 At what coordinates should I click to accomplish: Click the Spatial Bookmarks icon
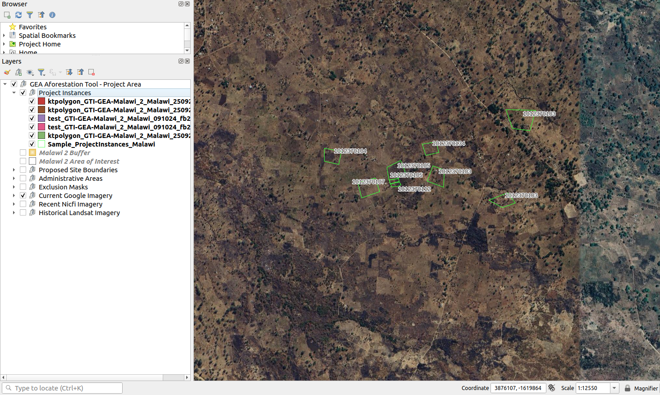pyautogui.click(x=13, y=35)
